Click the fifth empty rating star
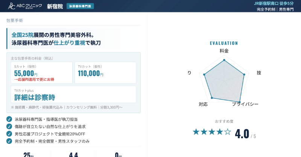The image size is (301, 157). (228, 132)
